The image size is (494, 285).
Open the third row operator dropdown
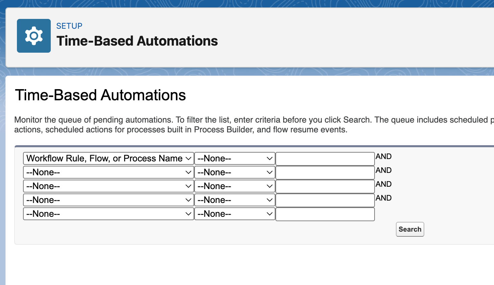click(235, 186)
